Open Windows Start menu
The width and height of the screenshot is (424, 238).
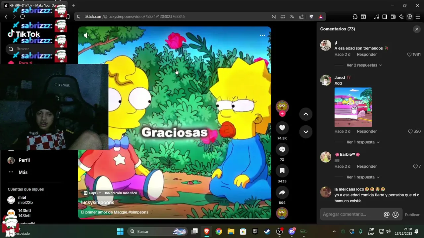pyautogui.click(x=120, y=231)
